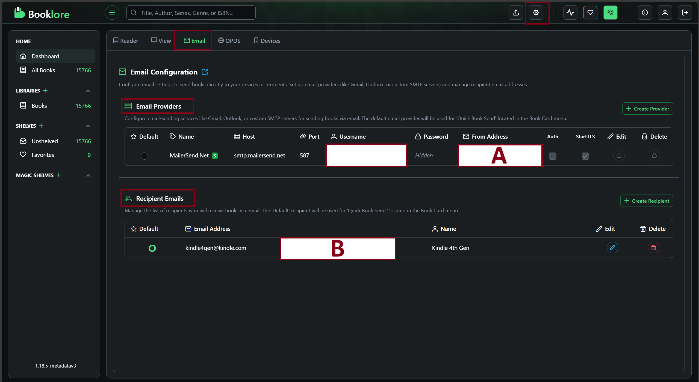Click the activity pulse icon

(x=570, y=13)
